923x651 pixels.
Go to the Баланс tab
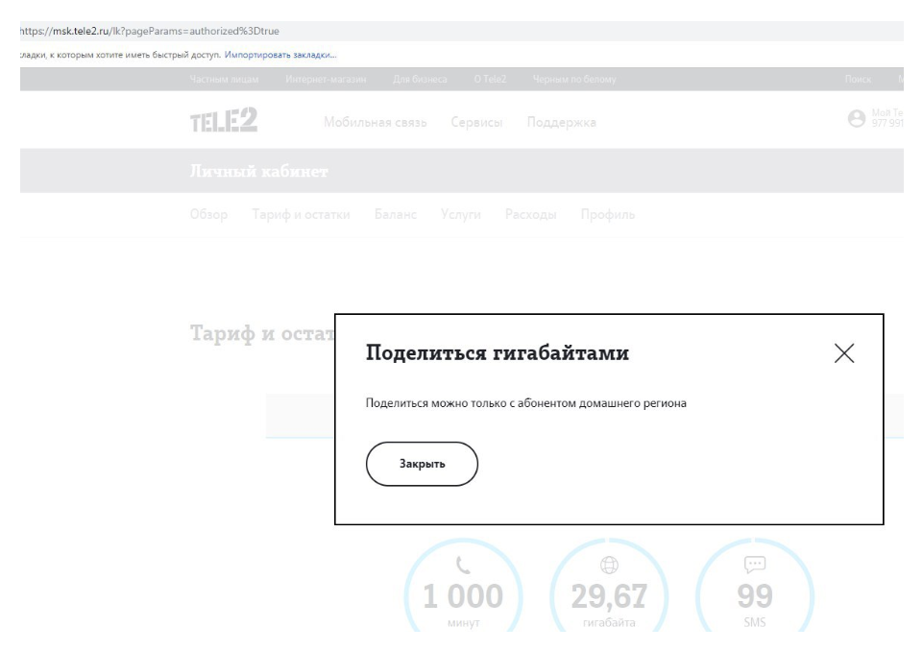396,214
